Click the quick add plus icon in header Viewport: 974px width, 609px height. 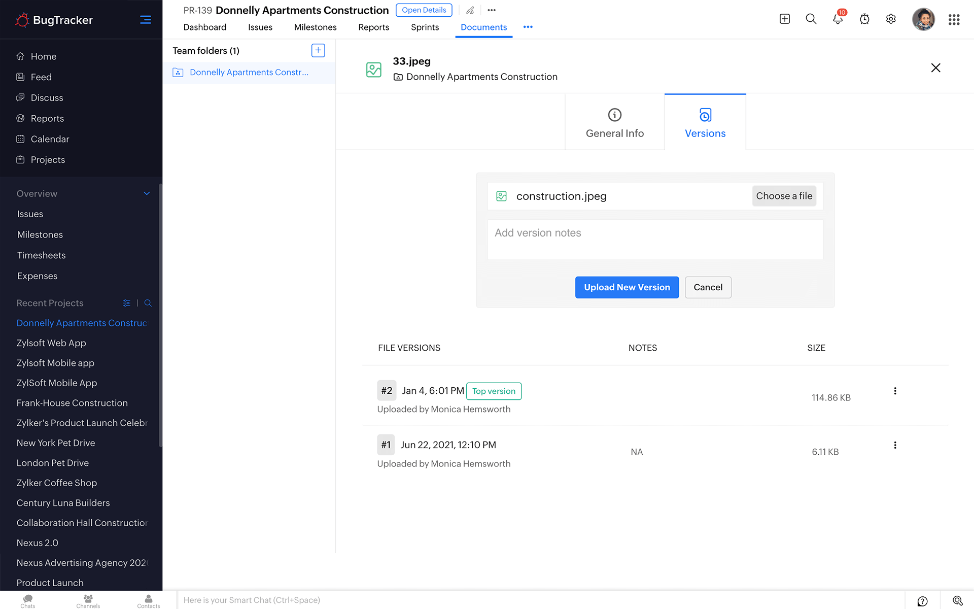[784, 19]
